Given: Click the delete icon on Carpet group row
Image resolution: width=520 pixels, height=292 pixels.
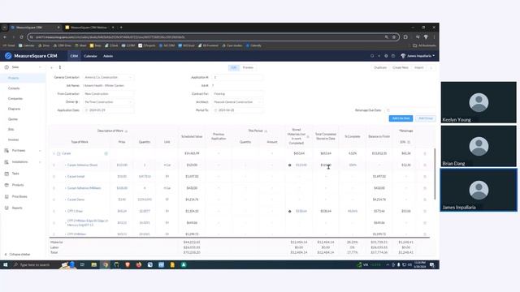Looking at the screenshot, I should (425, 153).
